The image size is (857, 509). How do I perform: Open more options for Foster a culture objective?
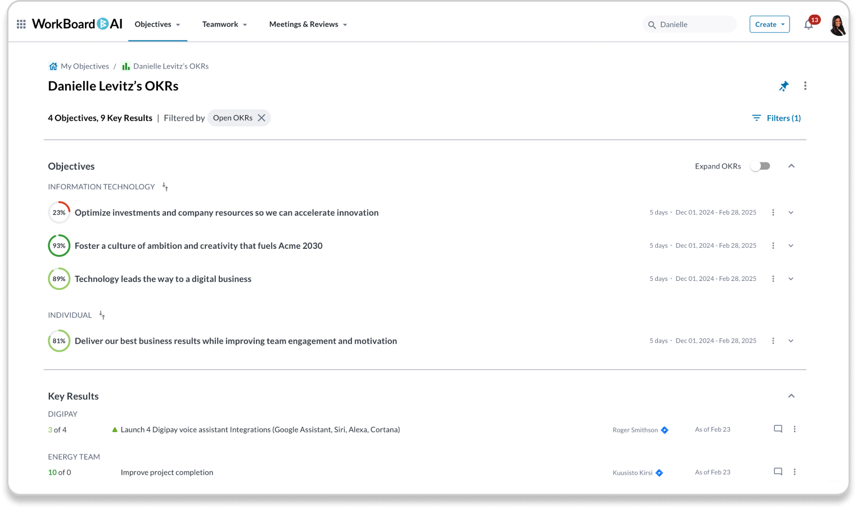[x=773, y=246]
